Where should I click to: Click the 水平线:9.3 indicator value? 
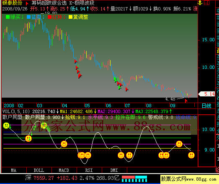[x=100, y=117]
